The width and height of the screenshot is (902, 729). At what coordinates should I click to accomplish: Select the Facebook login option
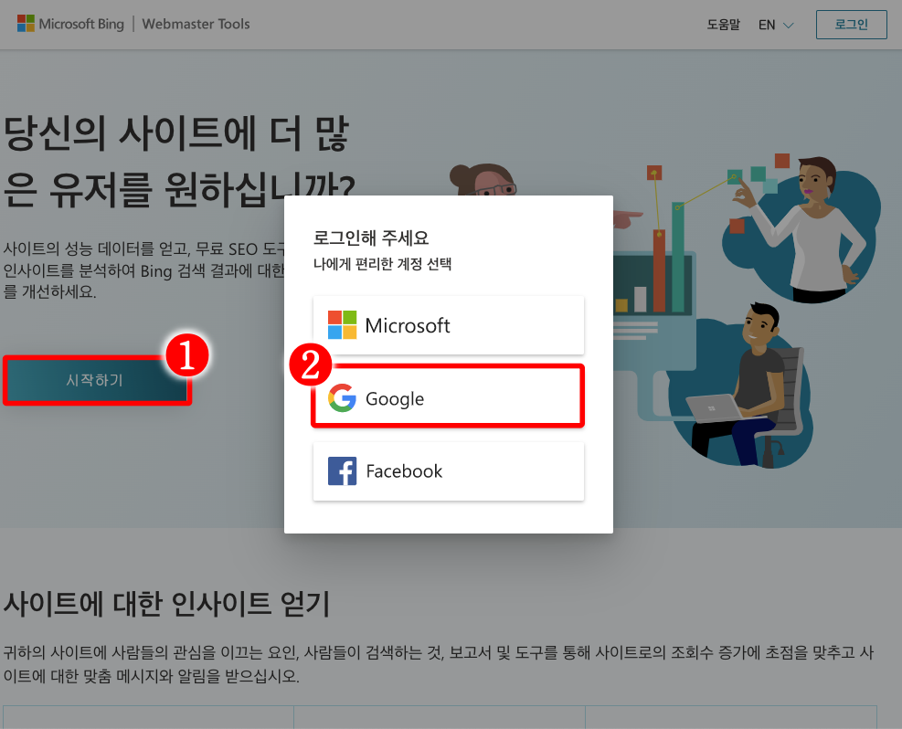pyautogui.click(x=448, y=470)
